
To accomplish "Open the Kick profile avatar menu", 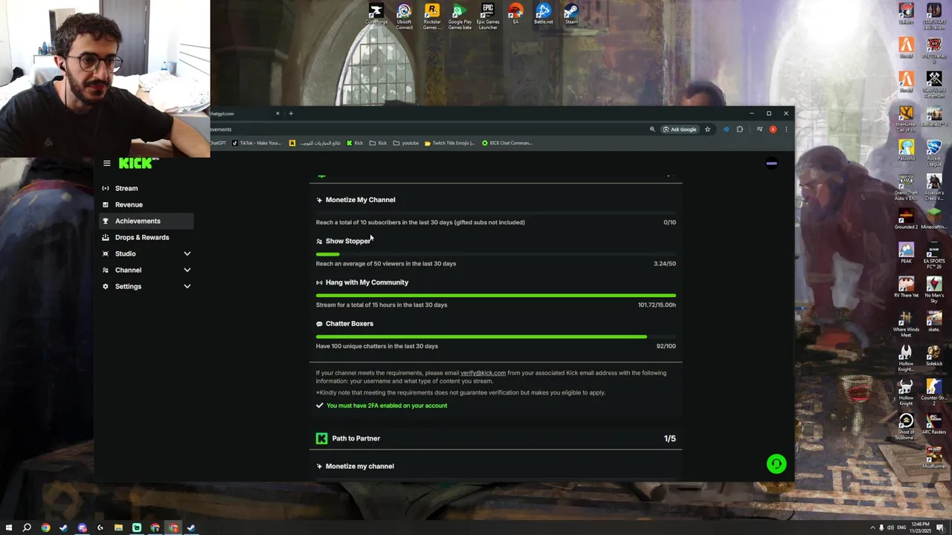I will [x=771, y=163].
